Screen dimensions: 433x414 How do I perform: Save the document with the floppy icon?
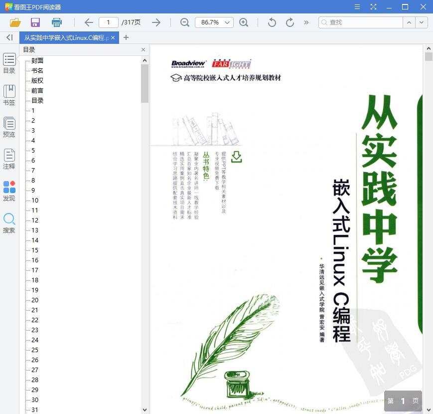[35, 22]
